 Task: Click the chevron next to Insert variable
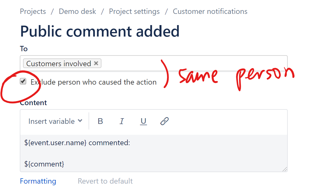(x=80, y=121)
